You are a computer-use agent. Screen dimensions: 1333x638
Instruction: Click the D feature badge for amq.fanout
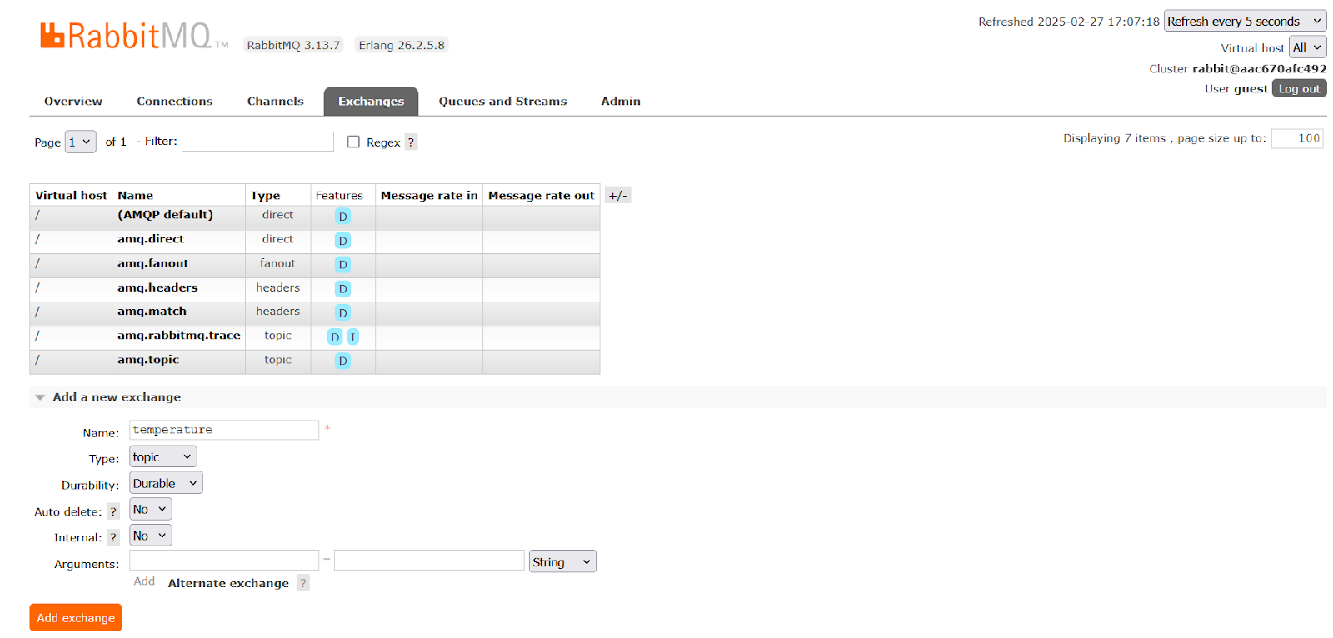tap(342, 265)
